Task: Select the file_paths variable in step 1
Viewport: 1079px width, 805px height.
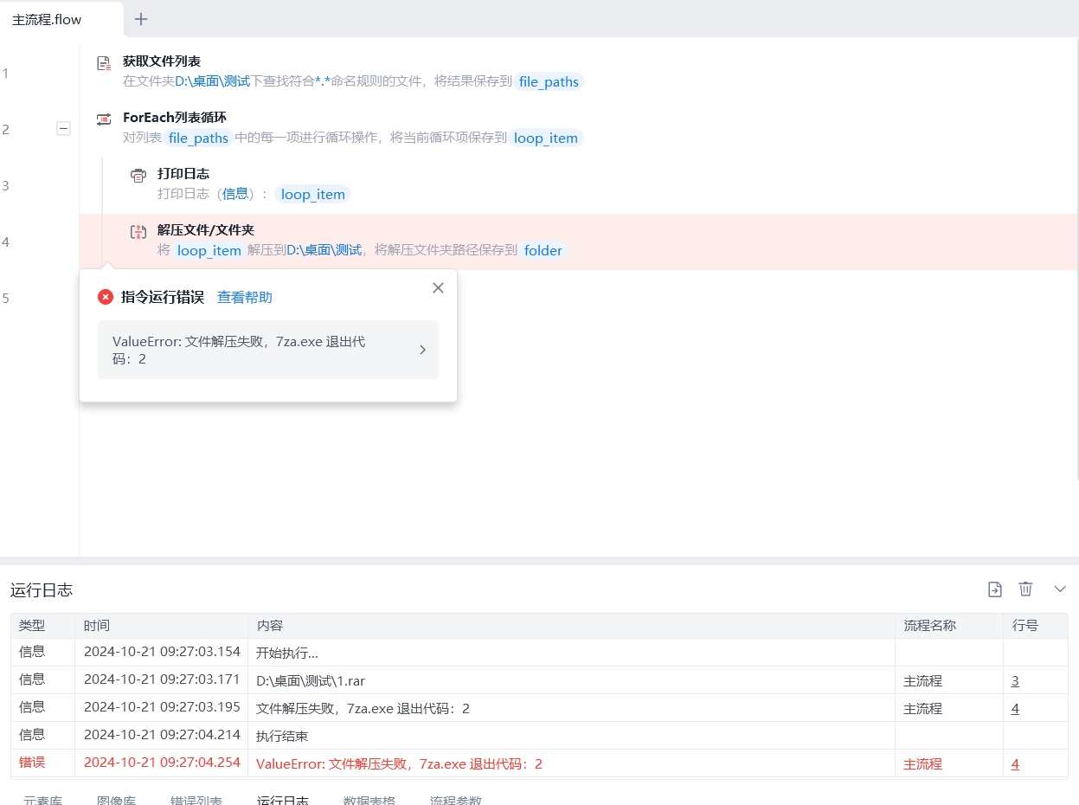Action: (549, 82)
